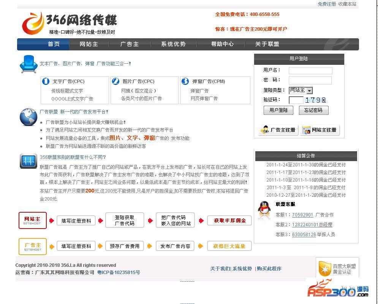Click the 收藏本站 link

[347, 4]
